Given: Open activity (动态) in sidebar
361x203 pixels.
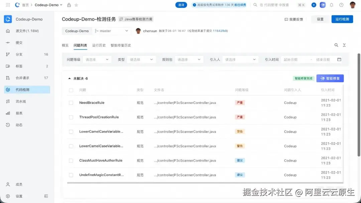Looking at the screenshot, I should tap(27, 125).
